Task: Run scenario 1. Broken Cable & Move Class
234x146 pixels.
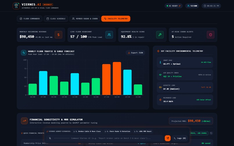Action: coord(87,132)
